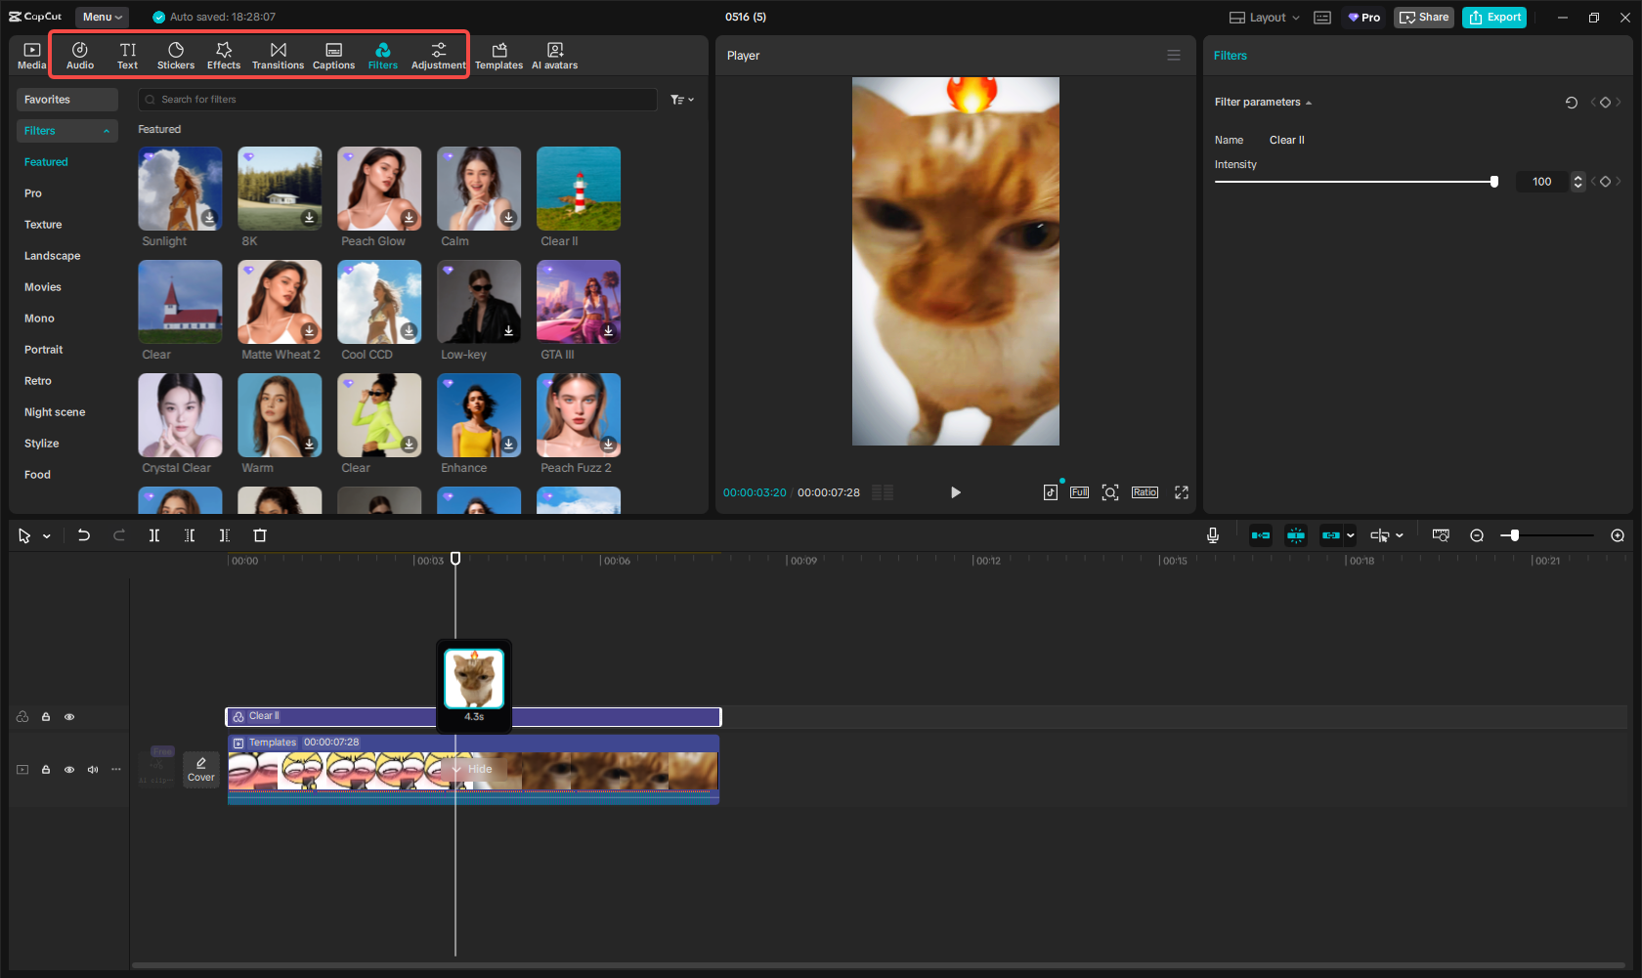
Task: Enter fullscreen preview in player
Action: (x=1182, y=492)
